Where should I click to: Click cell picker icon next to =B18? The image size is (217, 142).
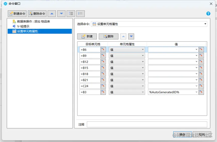click(103, 74)
